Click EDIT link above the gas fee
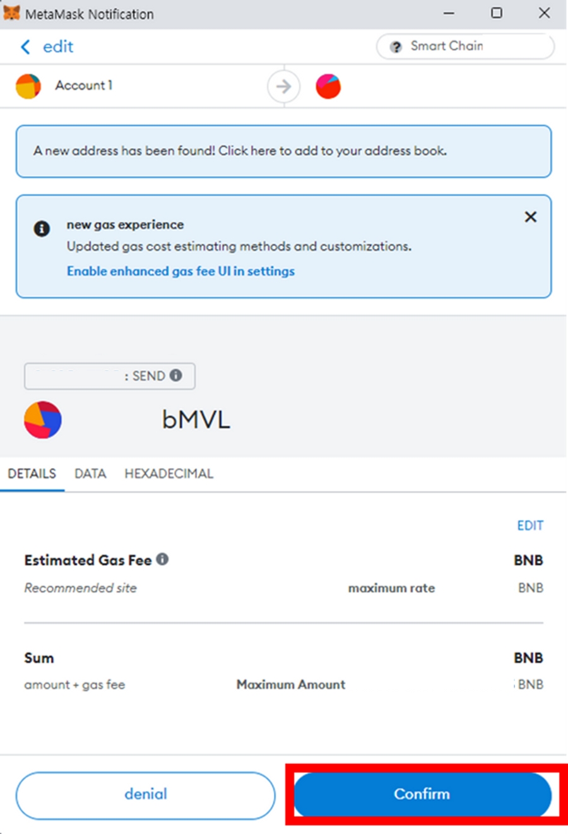Image resolution: width=568 pixels, height=834 pixels. click(530, 525)
